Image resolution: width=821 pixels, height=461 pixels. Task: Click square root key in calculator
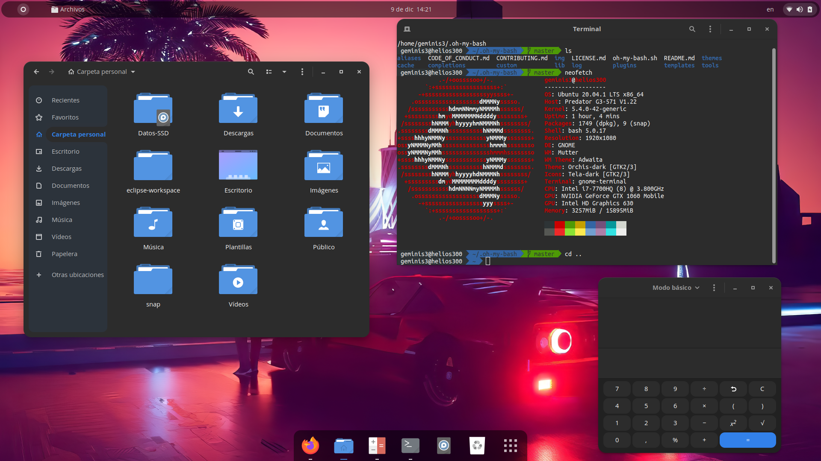[762, 423]
